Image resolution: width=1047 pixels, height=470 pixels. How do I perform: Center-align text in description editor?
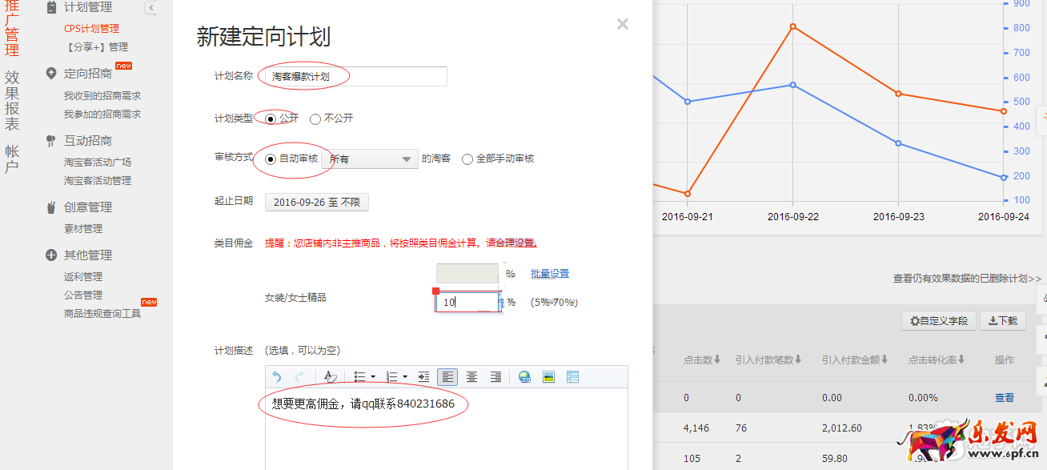click(472, 377)
